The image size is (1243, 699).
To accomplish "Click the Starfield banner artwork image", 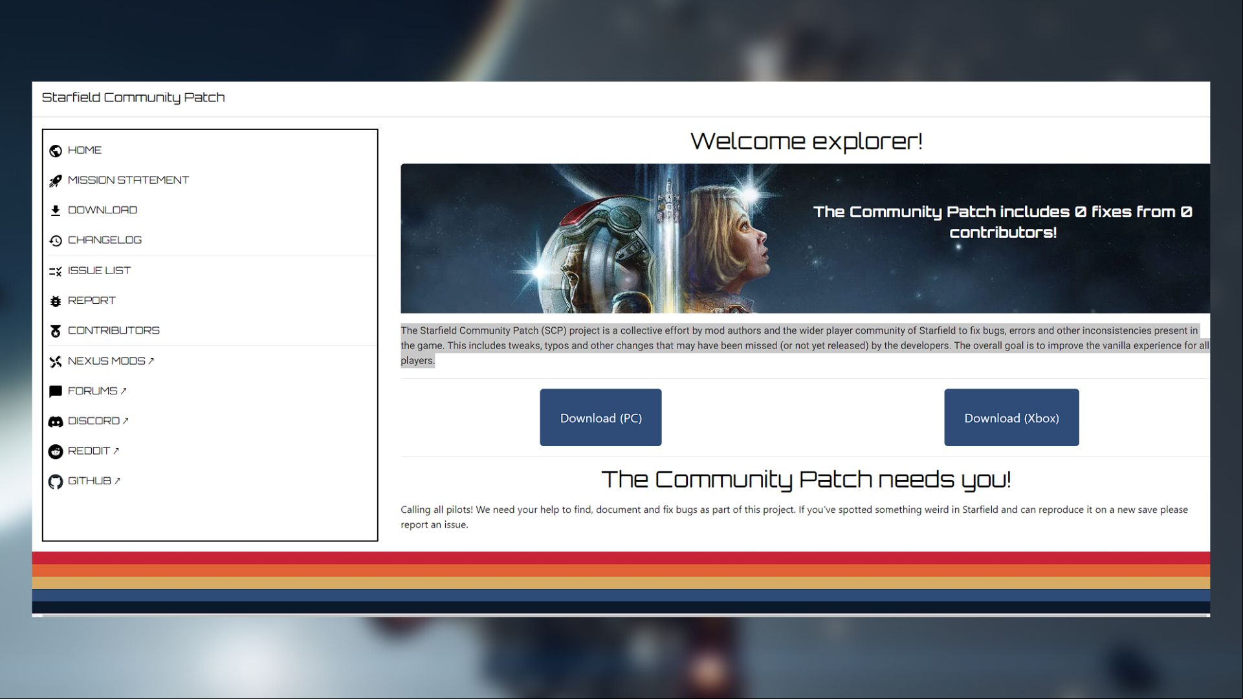I will pyautogui.click(x=805, y=239).
